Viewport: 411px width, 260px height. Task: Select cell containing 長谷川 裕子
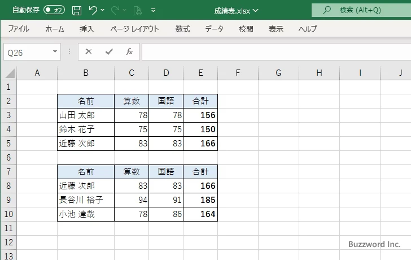85,200
